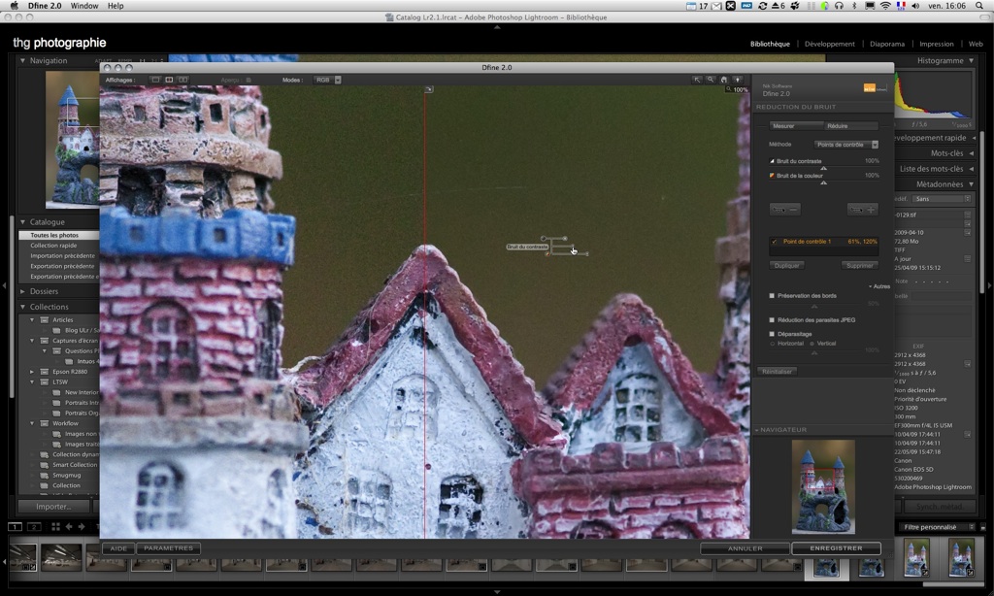
Task: Click the Importer... button in Lightroom
Action: click(x=53, y=507)
